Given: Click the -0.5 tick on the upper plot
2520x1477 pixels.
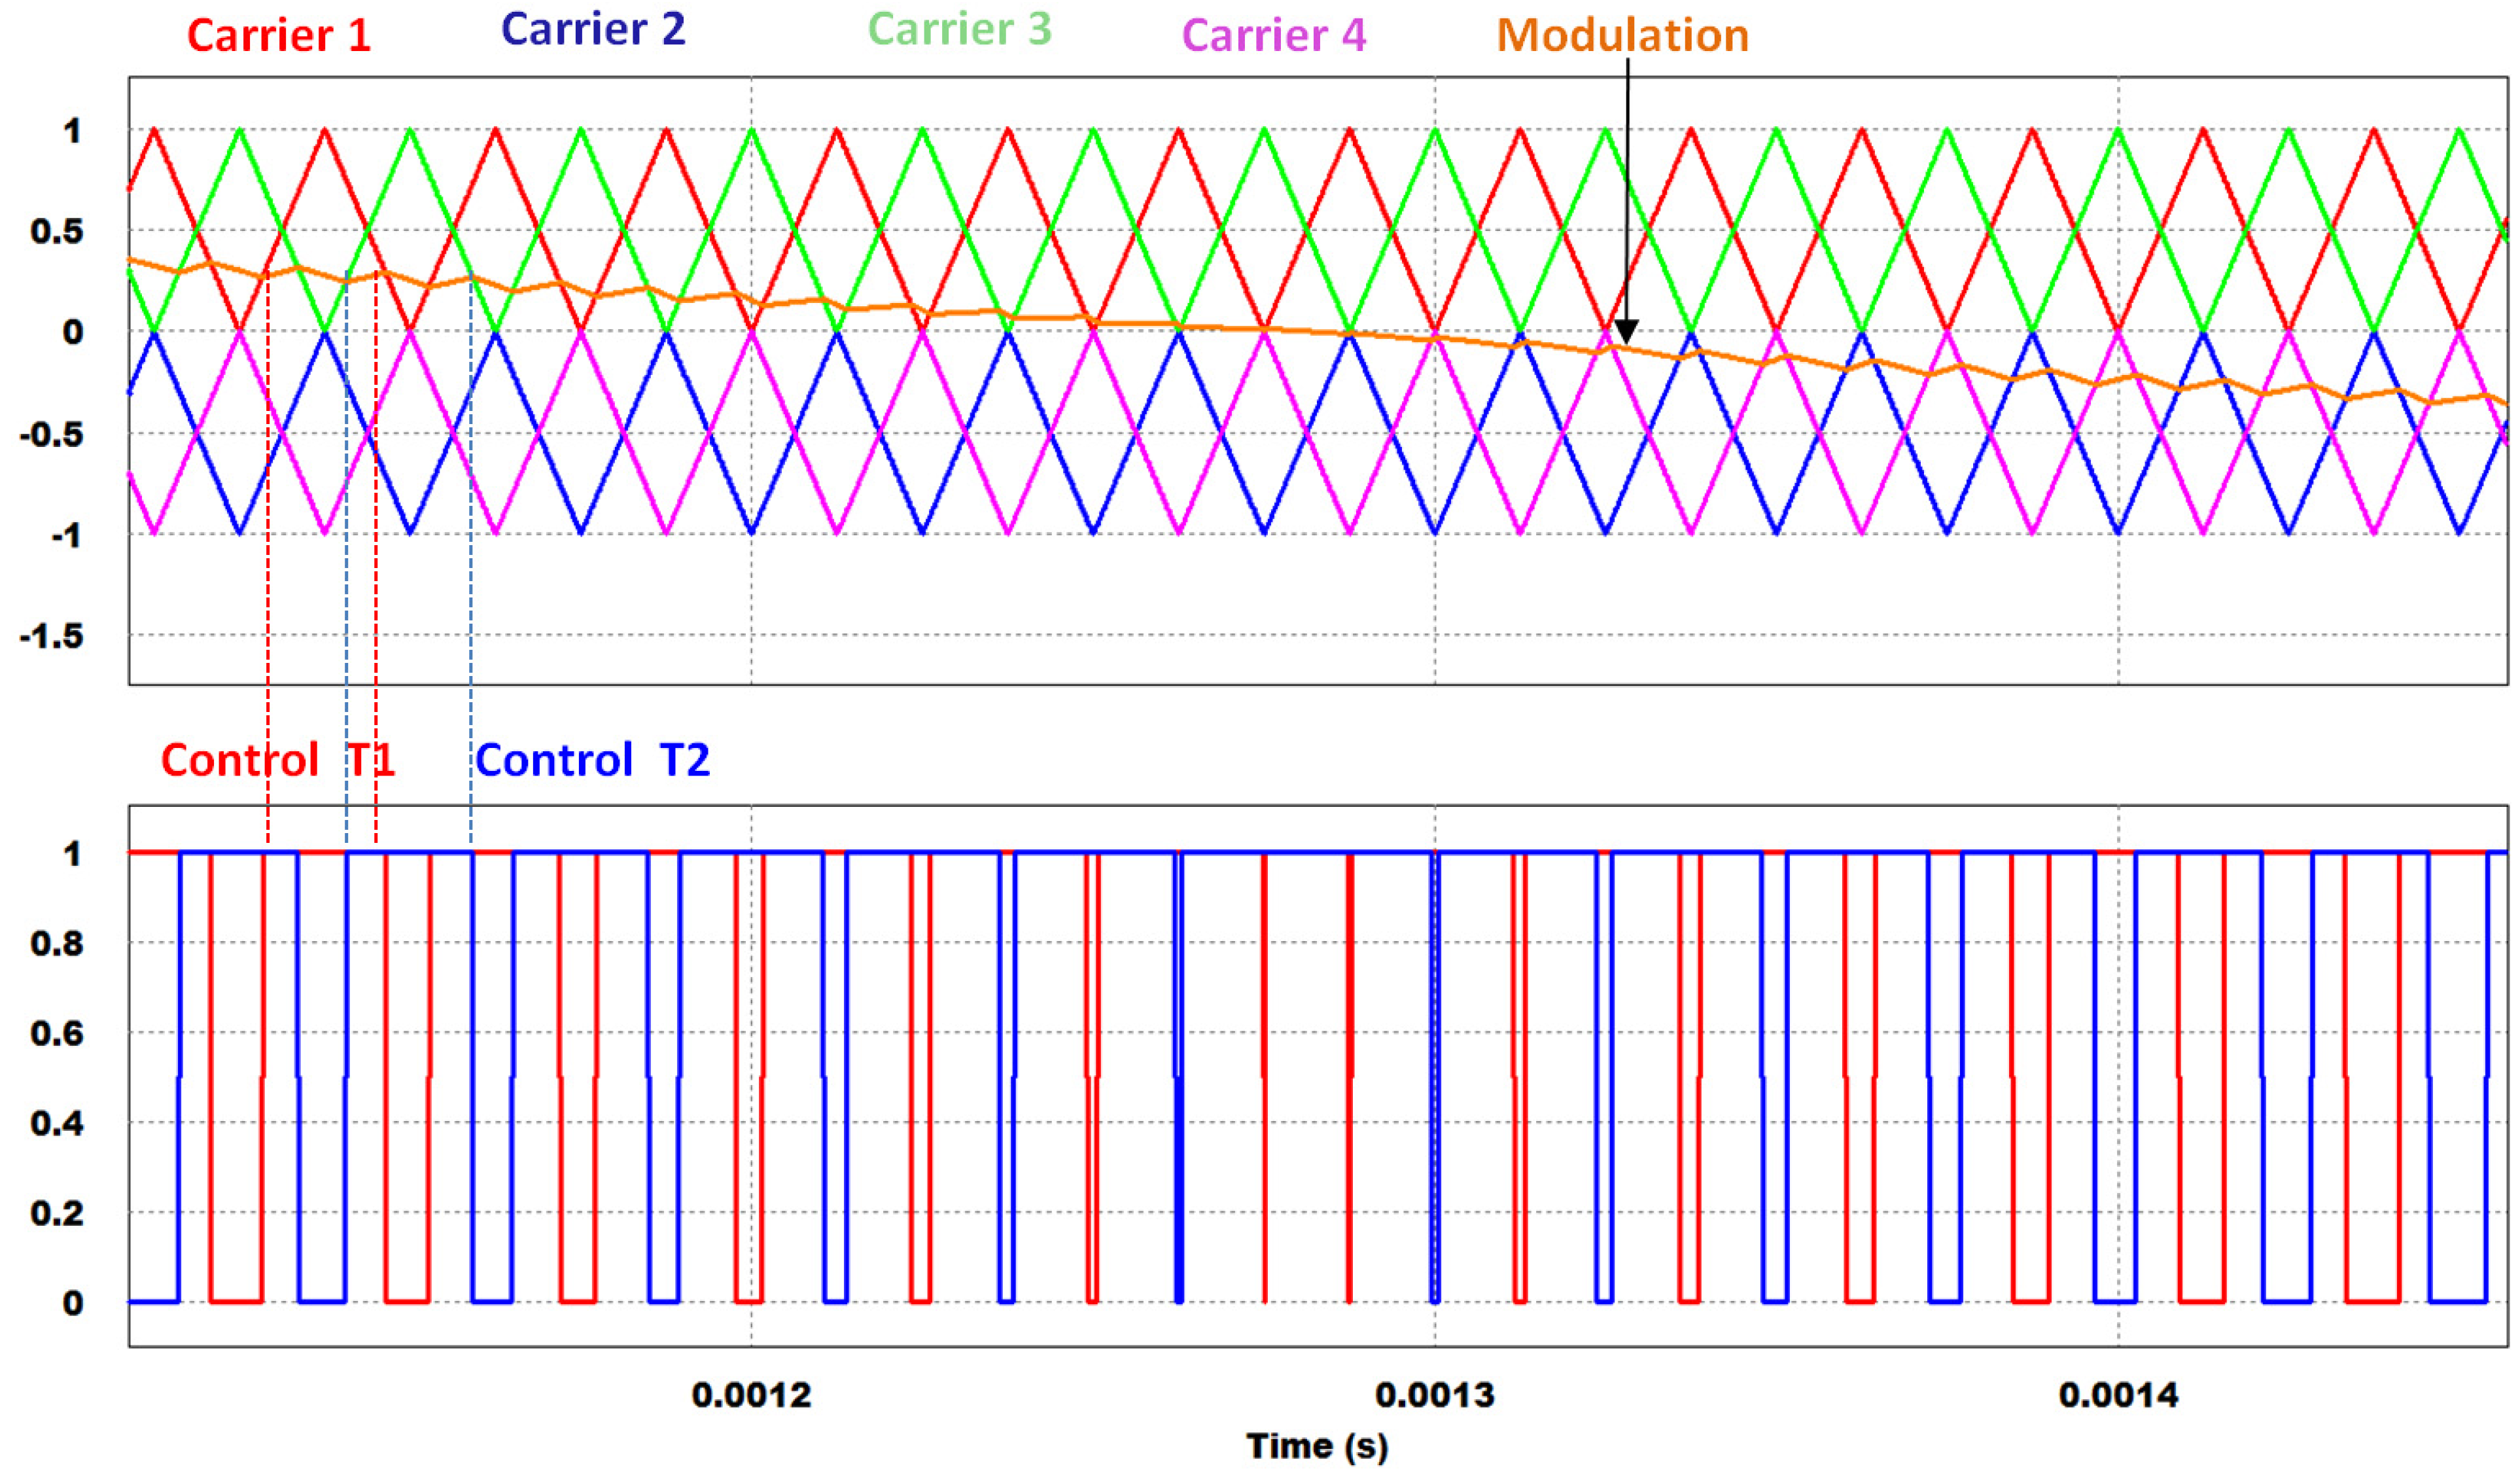Looking at the screenshot, I should (x=52, y=435).
